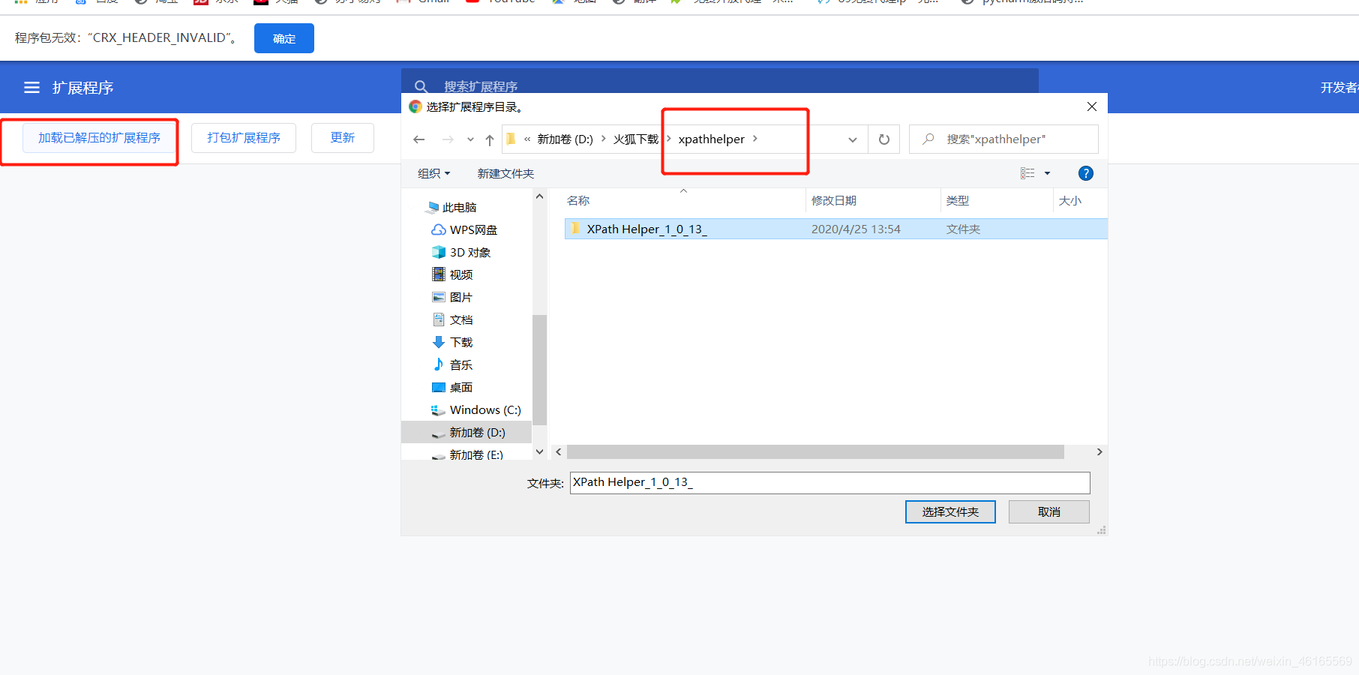
Task: Go back in the folder dialog
Action: tap(419, 139)
